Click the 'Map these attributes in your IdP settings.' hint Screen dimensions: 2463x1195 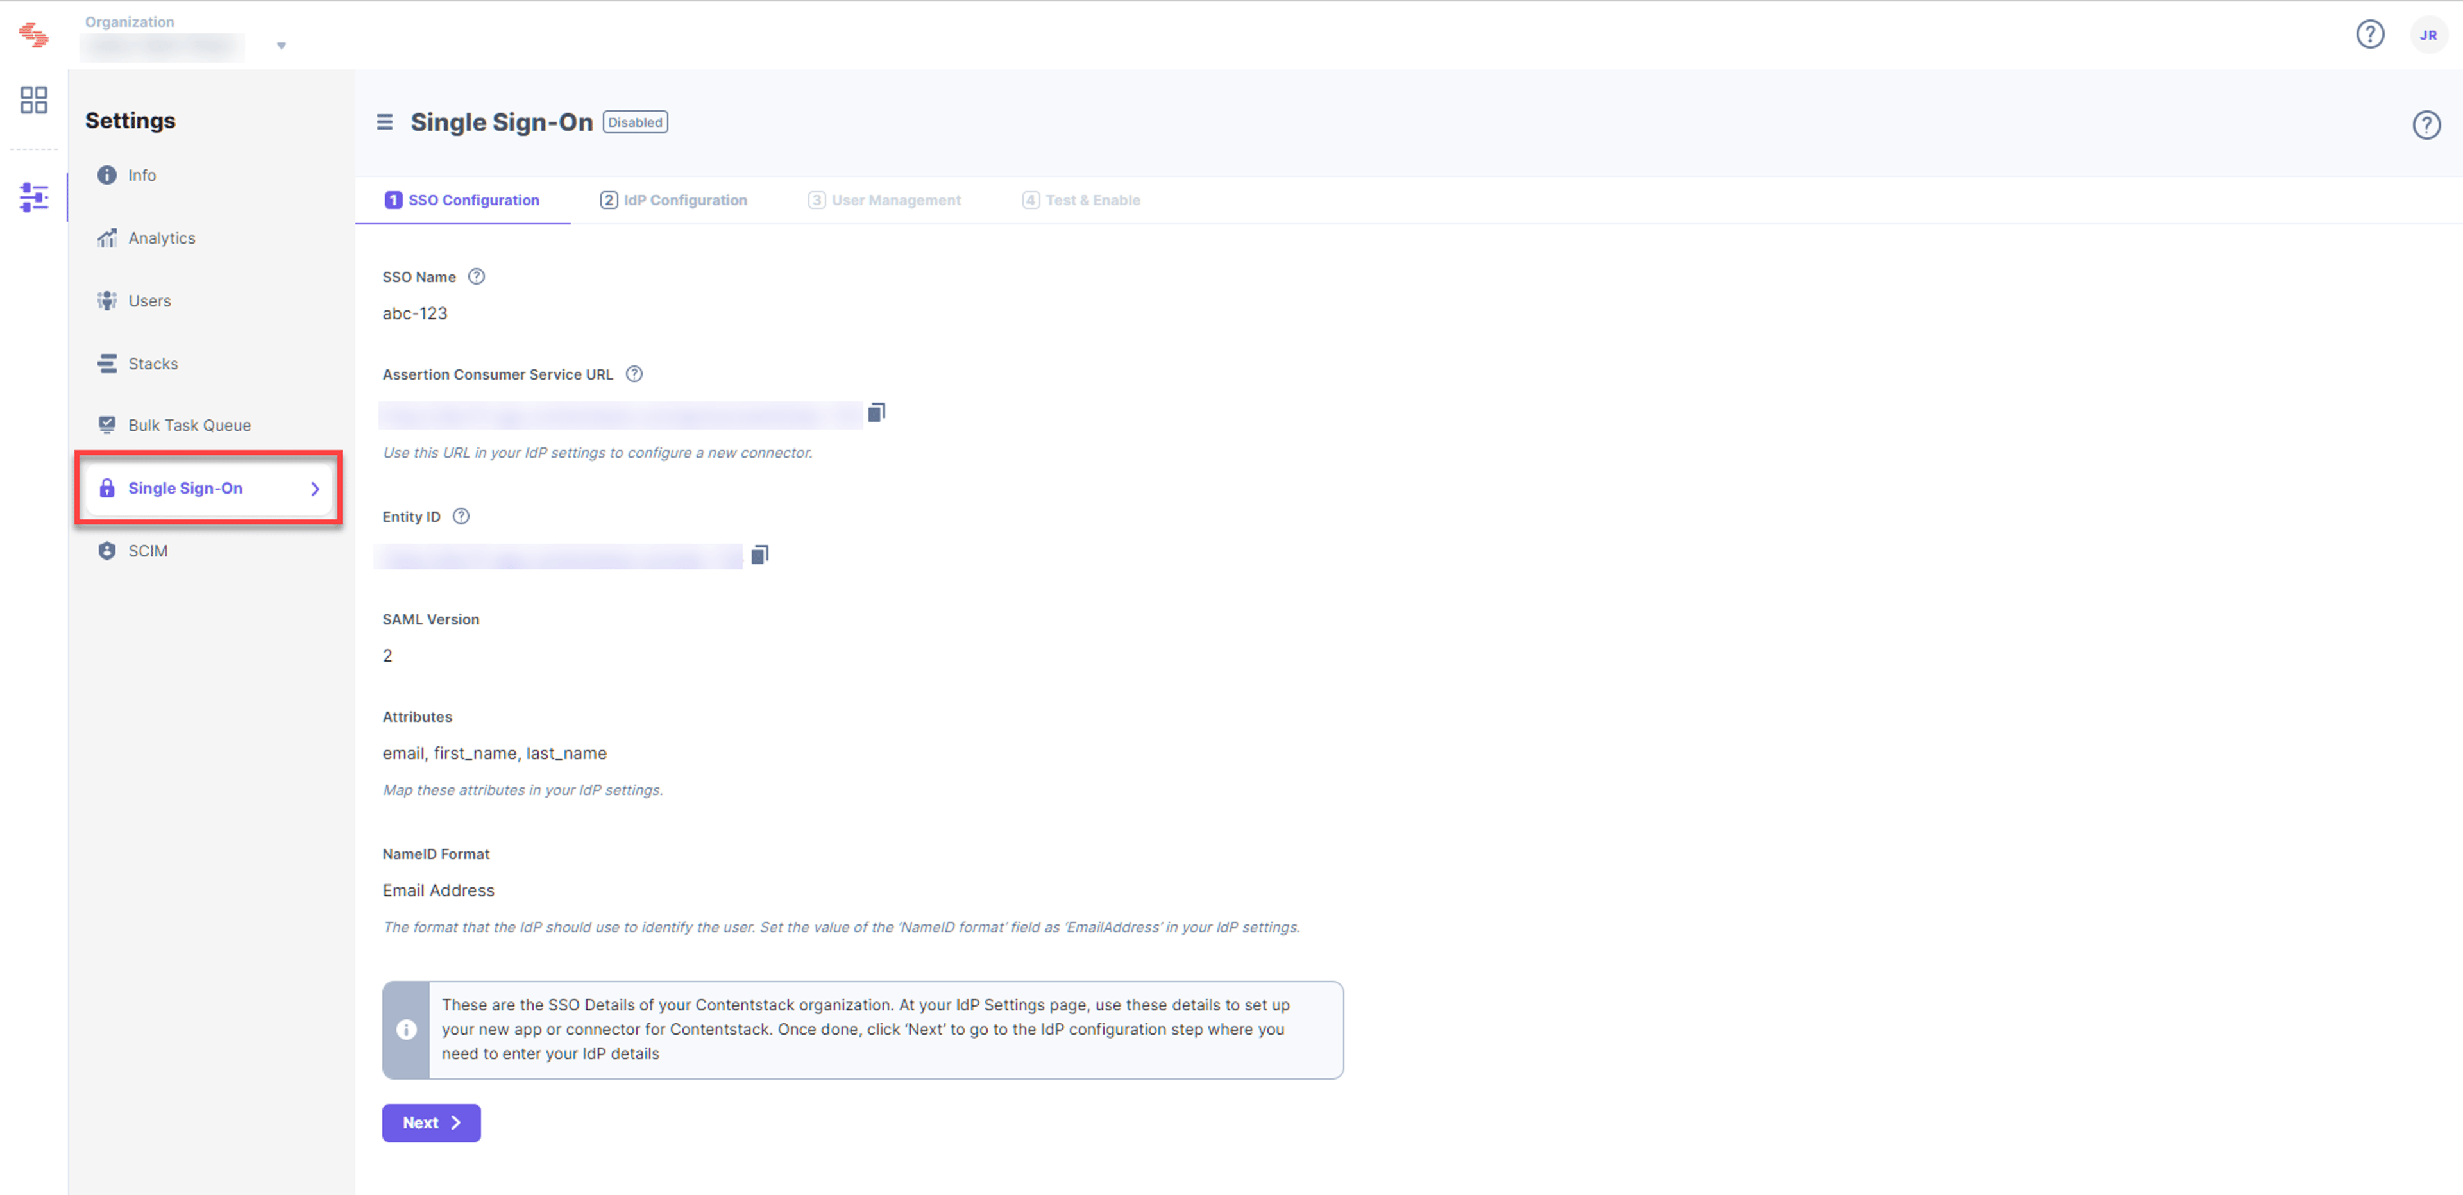(x=523, y=790)
